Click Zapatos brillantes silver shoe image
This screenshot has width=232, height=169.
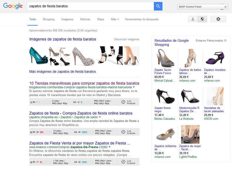point(165,135)
